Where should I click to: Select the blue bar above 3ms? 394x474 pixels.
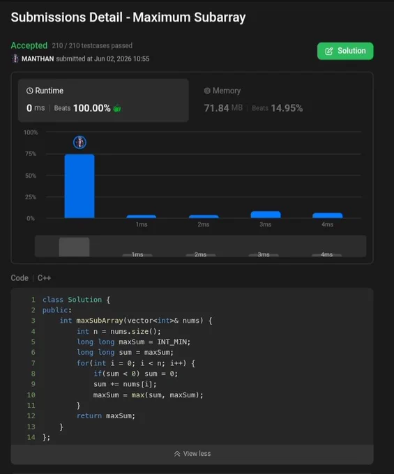pyautogui.click(x=266, y=215)
